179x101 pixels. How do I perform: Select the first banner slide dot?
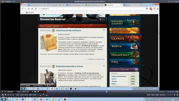click(x=100, y=19)
